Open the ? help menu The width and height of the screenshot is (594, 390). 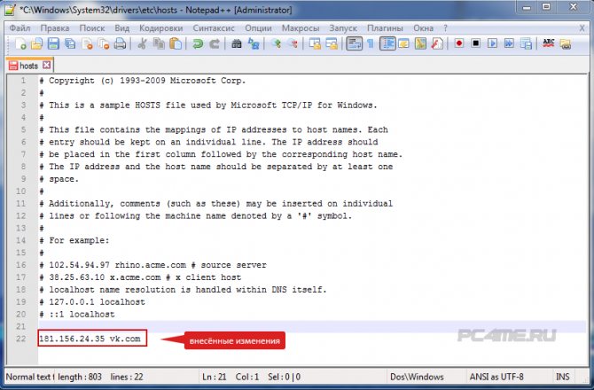pyautogui.click(x=445, y=28)
